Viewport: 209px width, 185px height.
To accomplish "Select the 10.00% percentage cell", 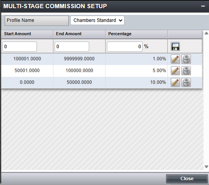I will [136, 82].
